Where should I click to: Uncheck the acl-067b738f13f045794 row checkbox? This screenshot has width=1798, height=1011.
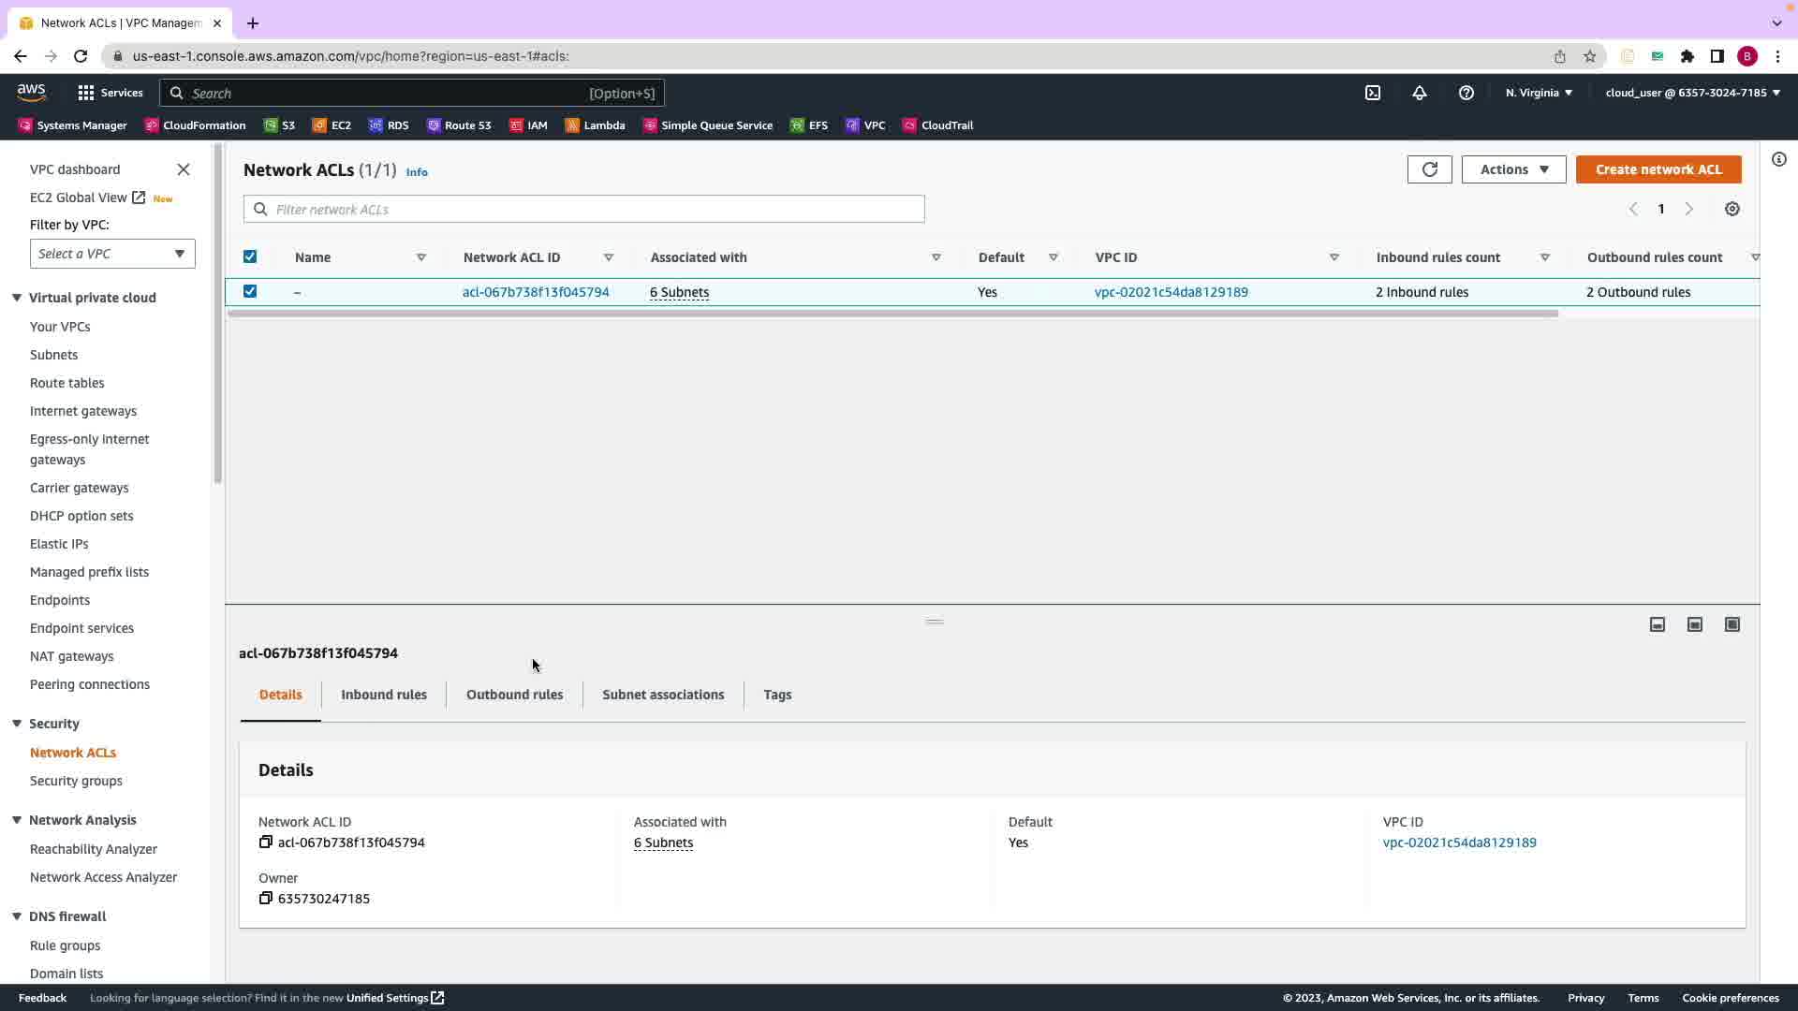tap(250, 292)
